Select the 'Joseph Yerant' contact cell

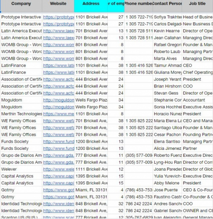[x=167, y=79]
